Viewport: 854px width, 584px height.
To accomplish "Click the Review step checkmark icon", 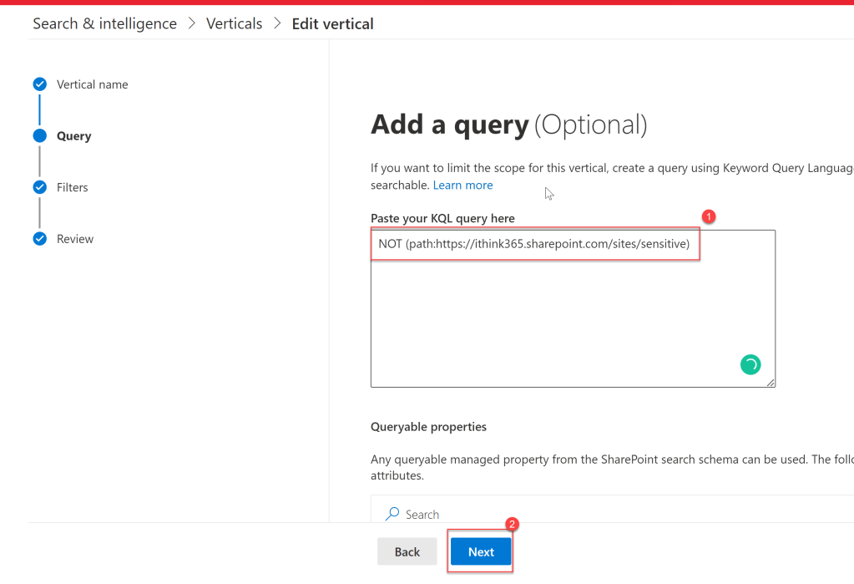I will (x=39, y=239).
